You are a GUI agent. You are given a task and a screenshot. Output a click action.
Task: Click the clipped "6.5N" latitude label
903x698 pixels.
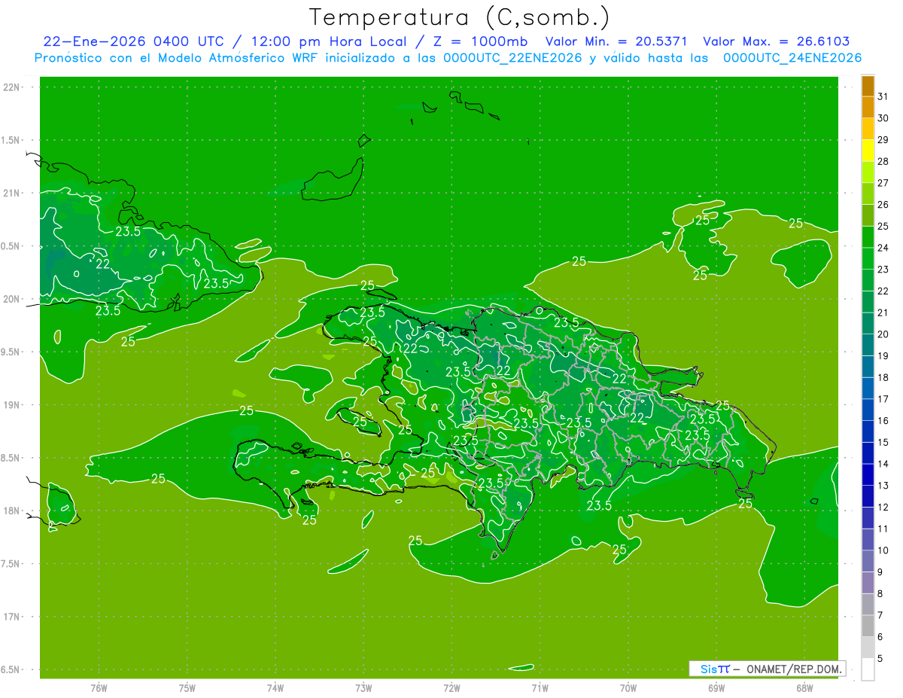11,669
